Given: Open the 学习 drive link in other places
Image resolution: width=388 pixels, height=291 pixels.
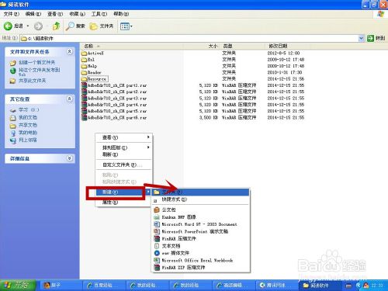Looking at the screenshot, I should pos(29,110).
